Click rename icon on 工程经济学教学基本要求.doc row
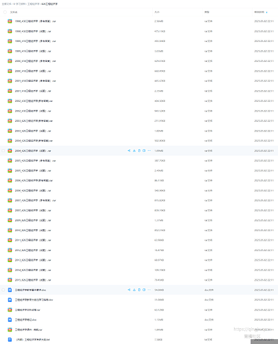Image resolution: width=278 pixels, height=344 pixels. pyautogui.click(x=144, y=290)
